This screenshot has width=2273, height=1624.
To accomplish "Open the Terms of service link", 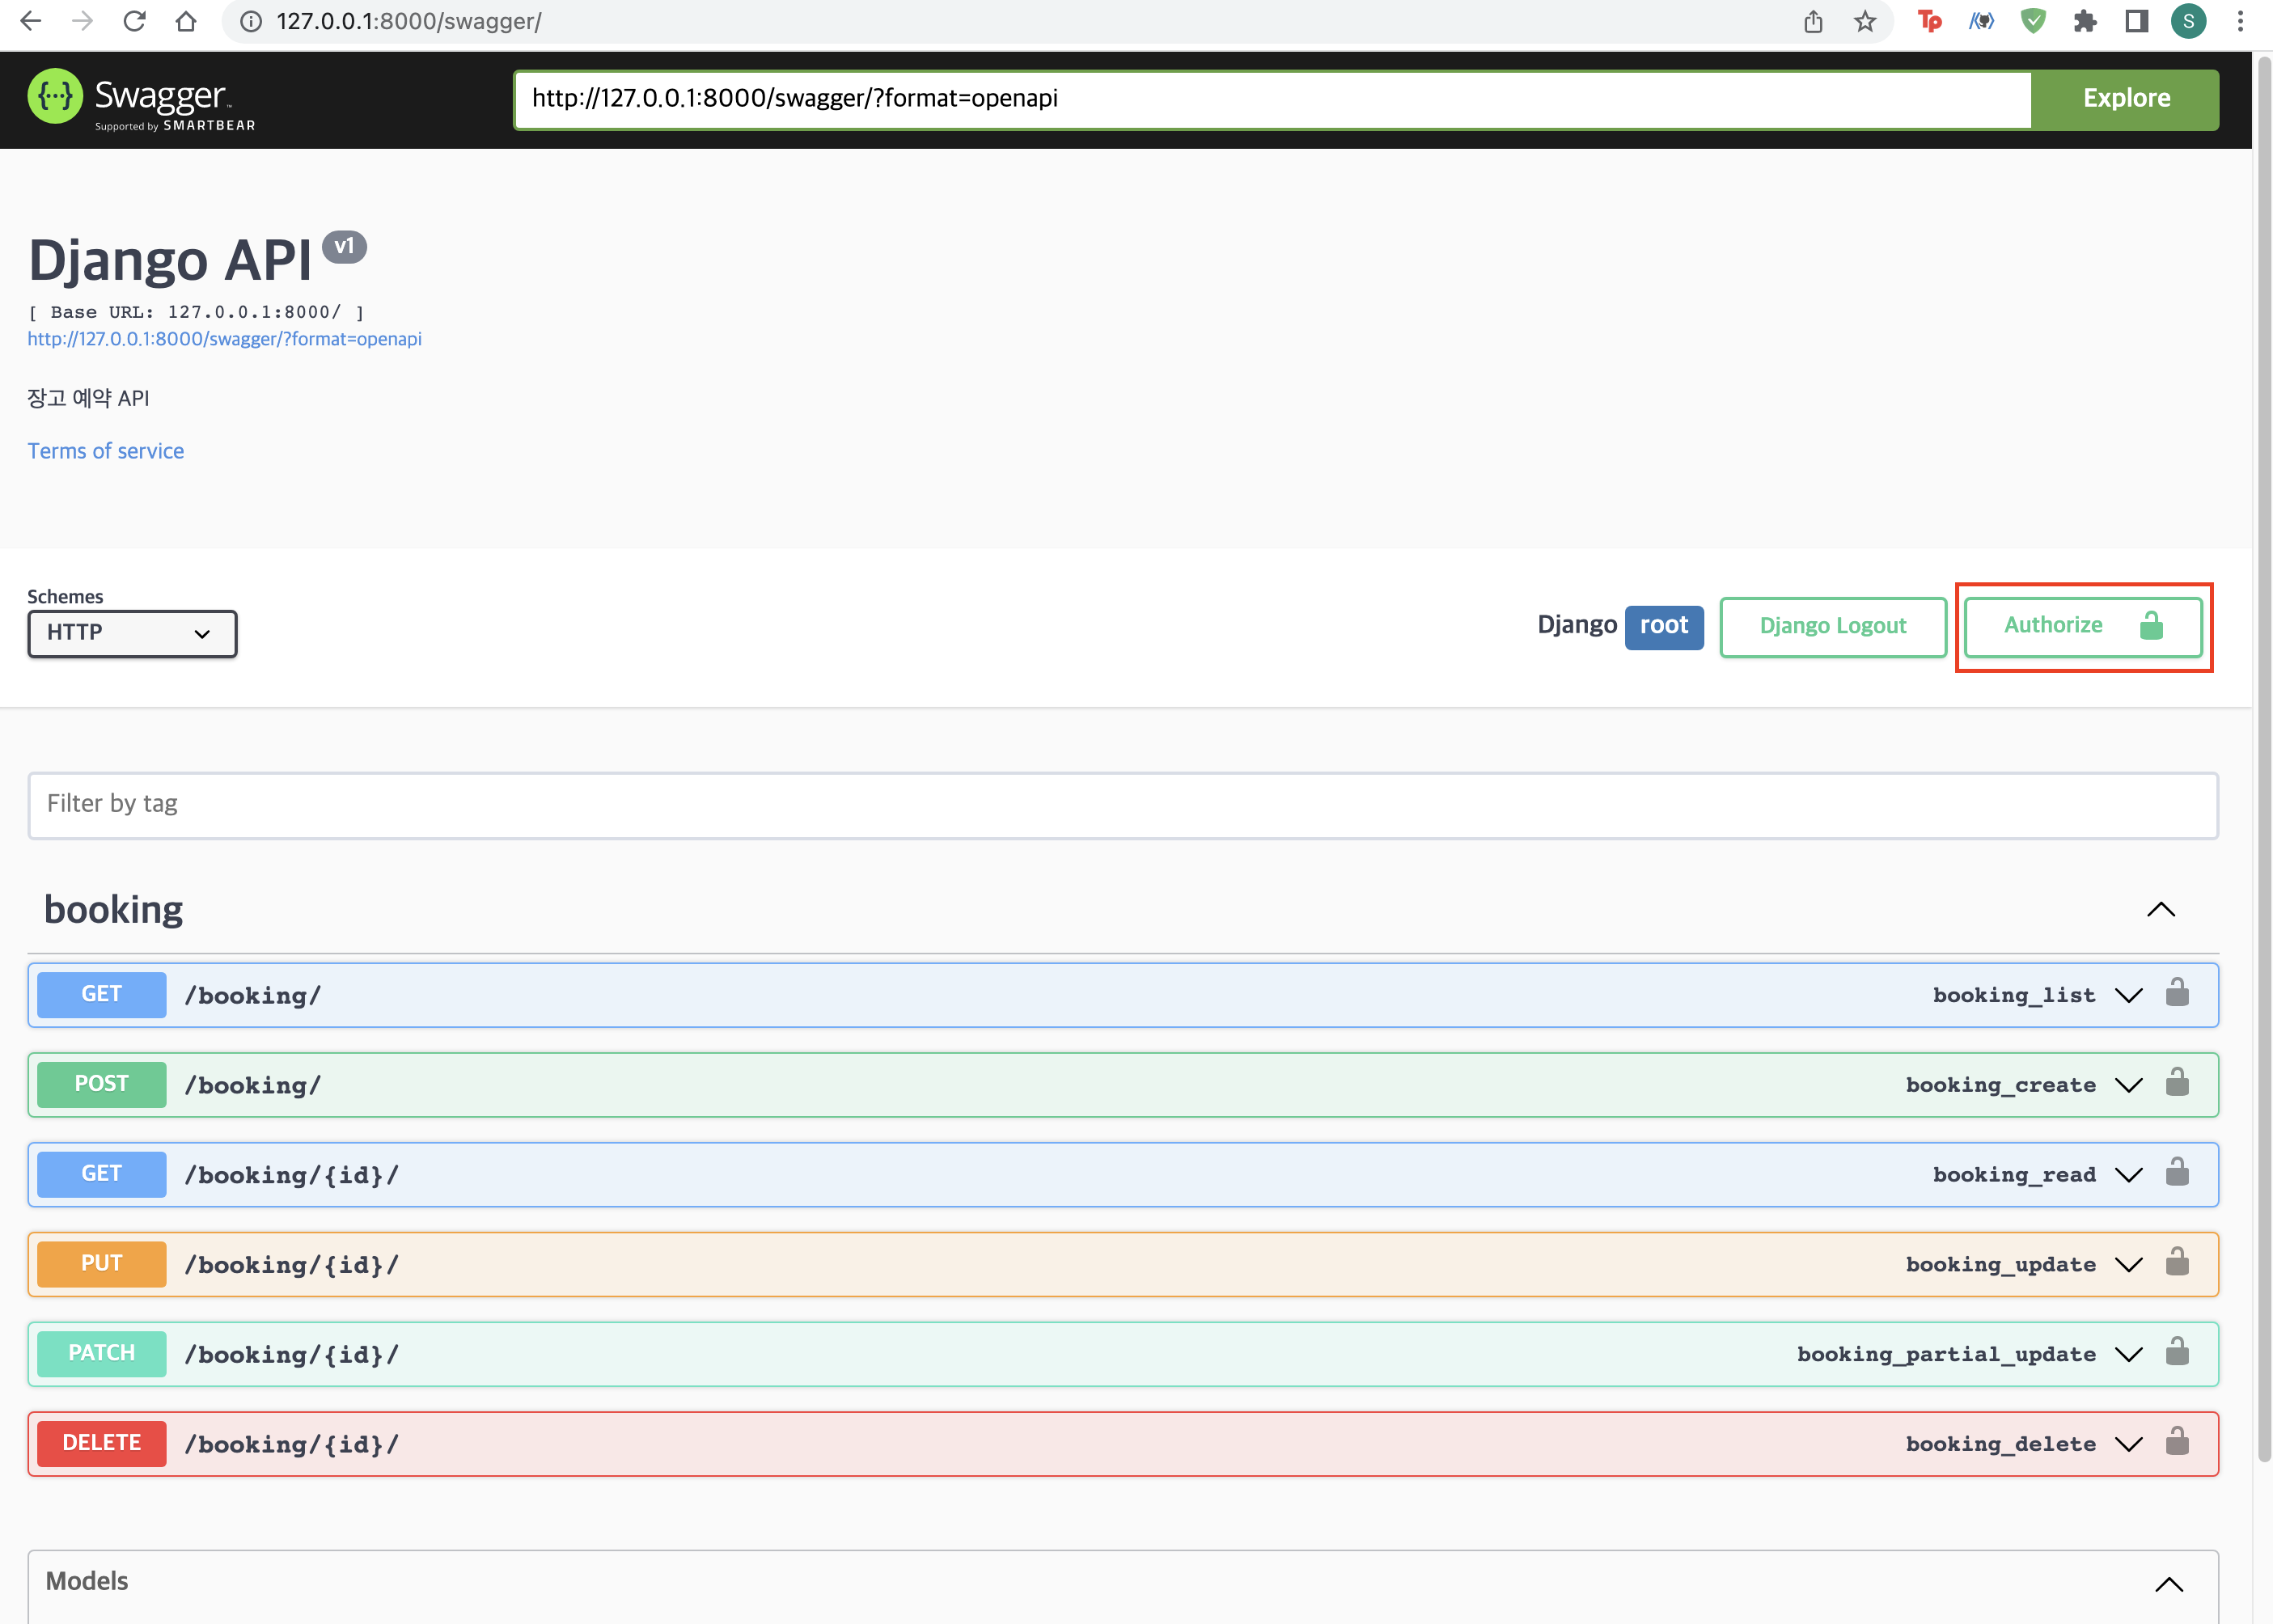I will pos(106,451).
